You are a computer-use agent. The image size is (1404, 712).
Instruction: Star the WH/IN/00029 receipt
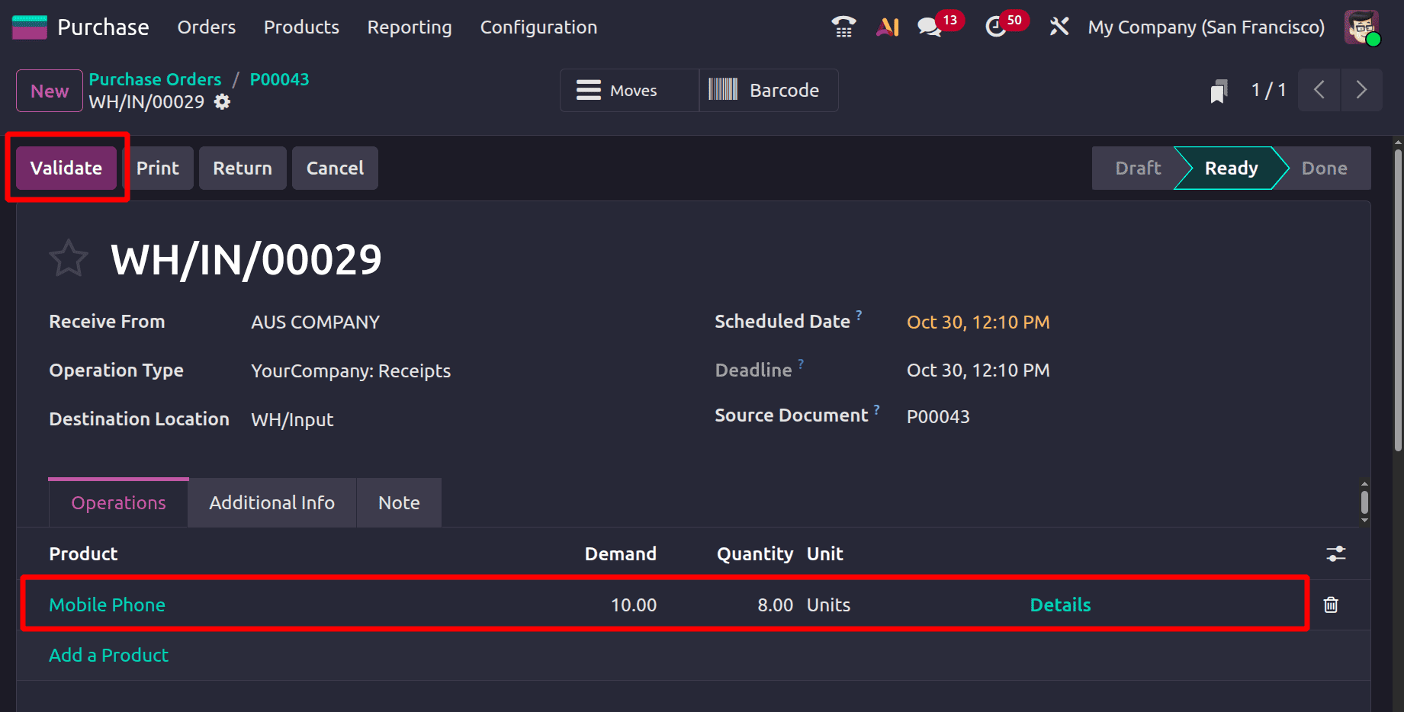[x=69, y=258]
